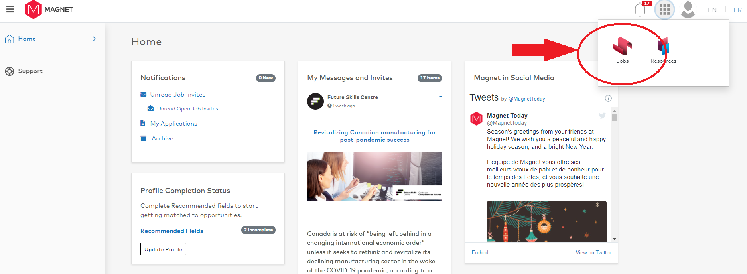
Task: Click the Twitter bird icon on tweet
Action: [x=602, y=116]
